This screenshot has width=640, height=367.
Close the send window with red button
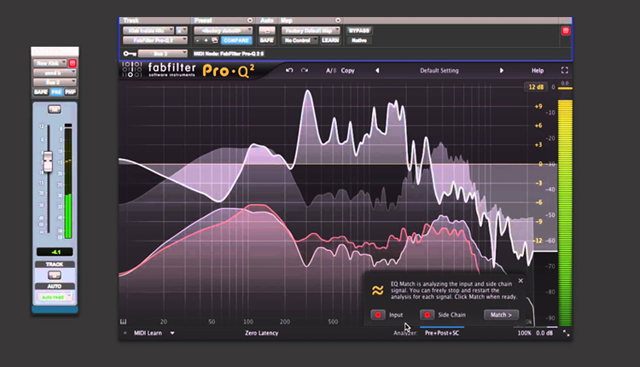coord(73,63)
